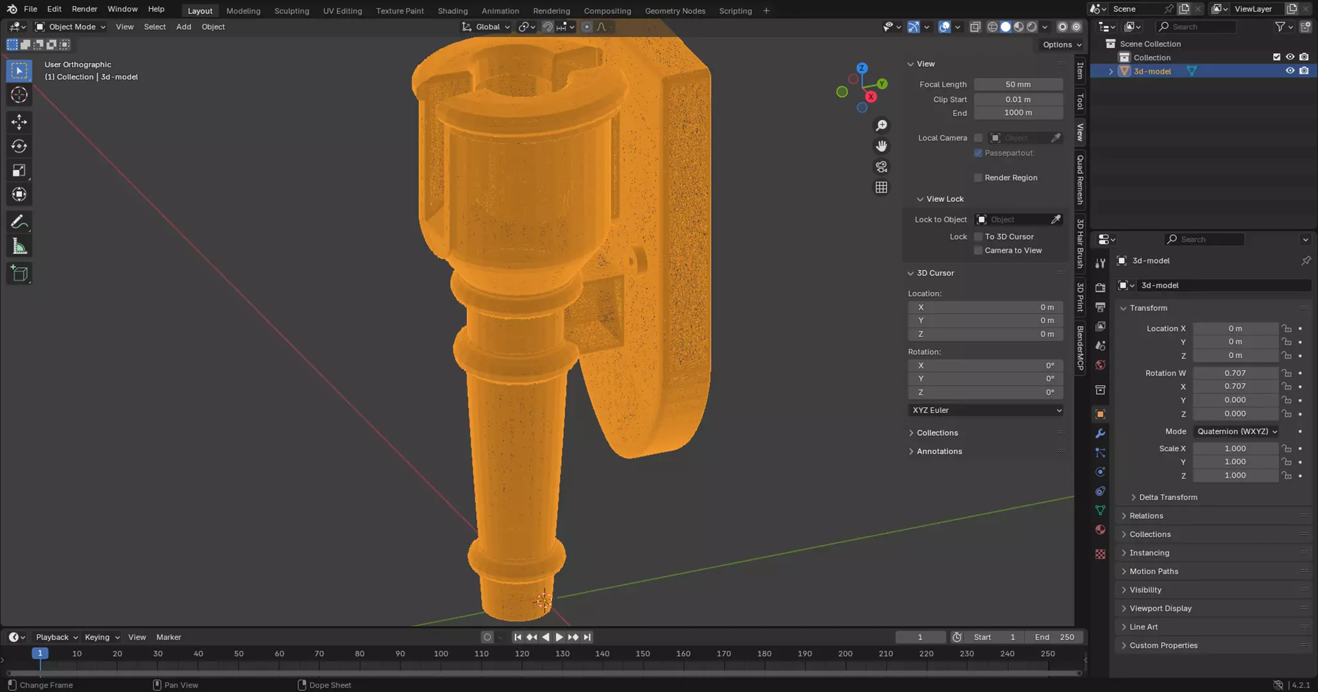The height and width of the screenshot is (692, 1318).
Task: Activate the Rotate tool
Action: point(19,145)
